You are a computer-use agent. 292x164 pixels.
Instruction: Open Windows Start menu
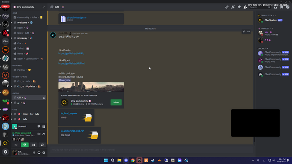pos(106,161)
